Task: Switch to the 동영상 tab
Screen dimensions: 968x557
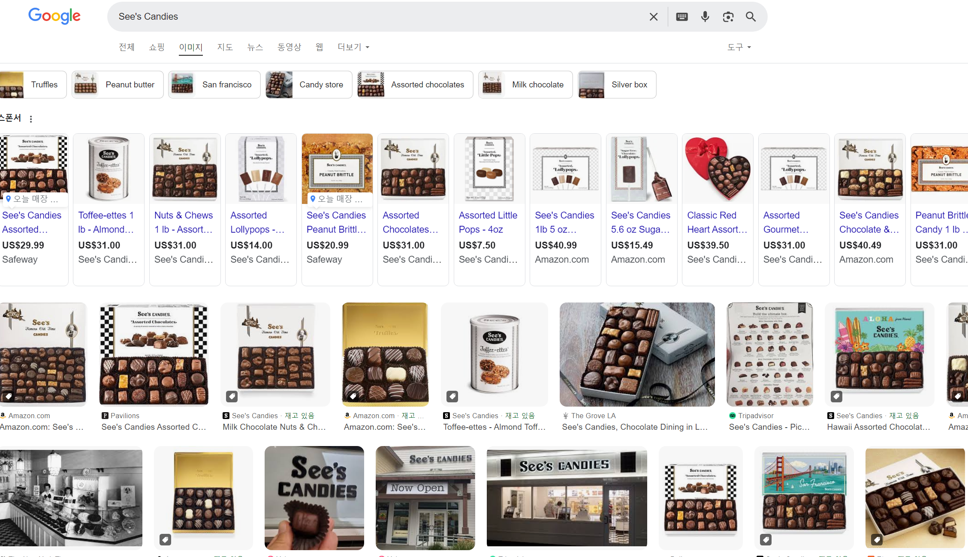Action: tap(289, 47)
